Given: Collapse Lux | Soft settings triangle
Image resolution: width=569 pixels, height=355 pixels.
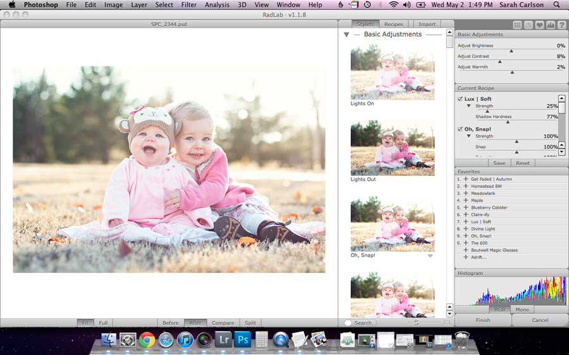Looking at the screenshot, I should (468, 106).
